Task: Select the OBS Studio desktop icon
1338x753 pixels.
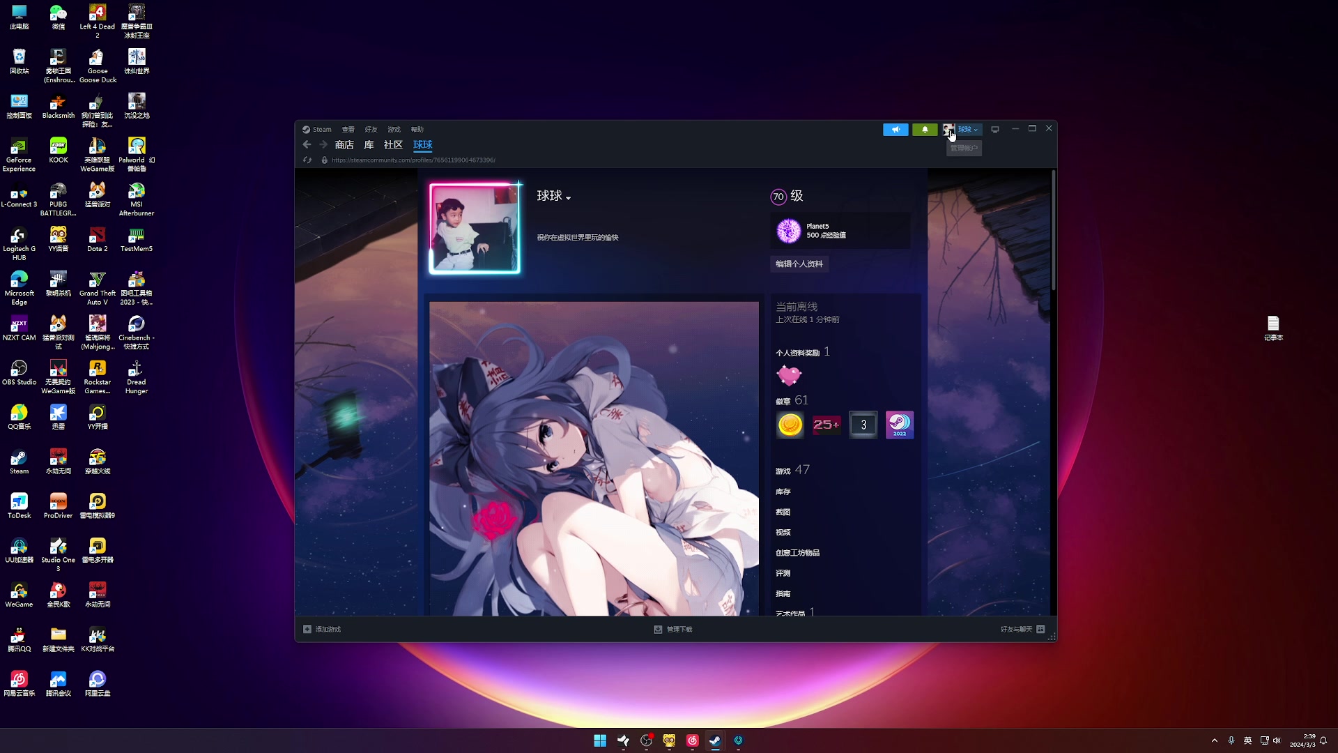Action: [20, 372]
